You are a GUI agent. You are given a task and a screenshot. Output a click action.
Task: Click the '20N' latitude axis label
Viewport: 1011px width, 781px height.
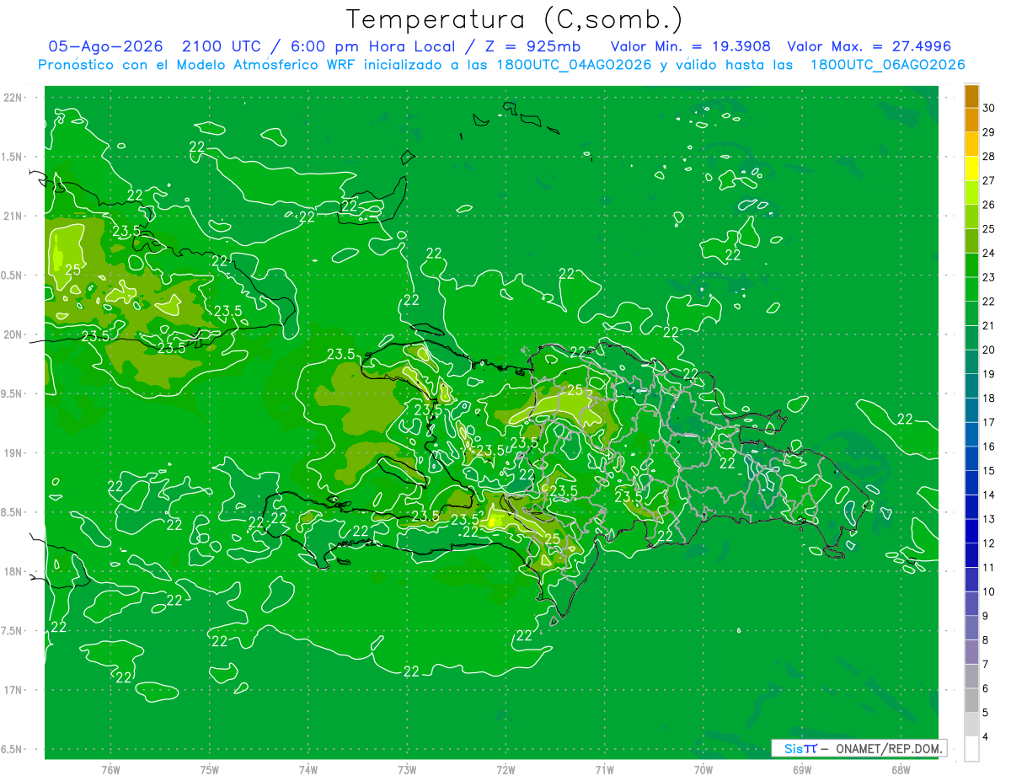[12, 334]
